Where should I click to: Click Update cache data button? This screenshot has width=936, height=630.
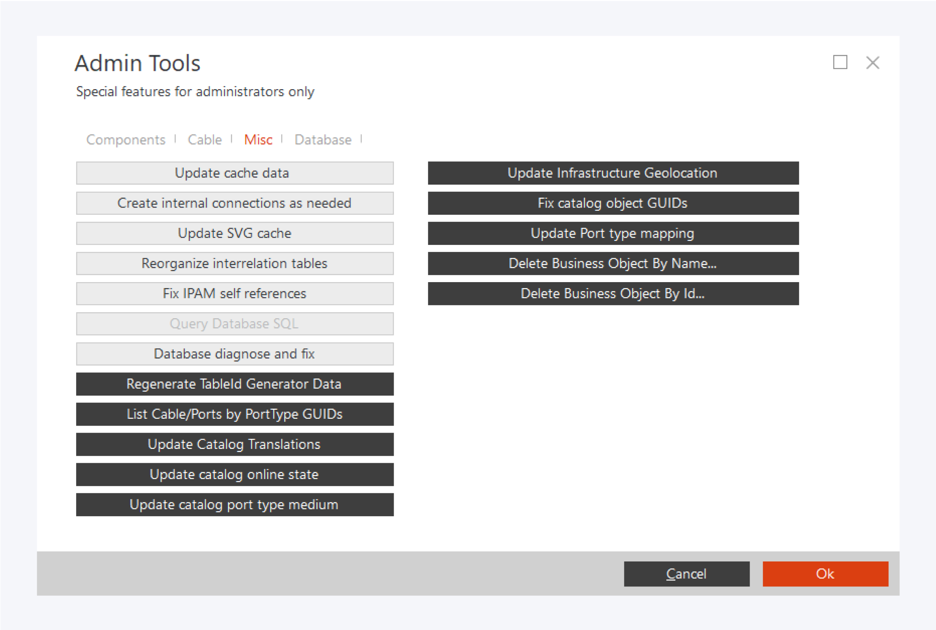pyautogui.click(x=235, y=173)
